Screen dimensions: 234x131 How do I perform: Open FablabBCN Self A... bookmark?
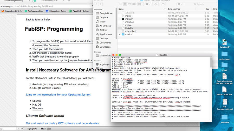pos(79,11)
